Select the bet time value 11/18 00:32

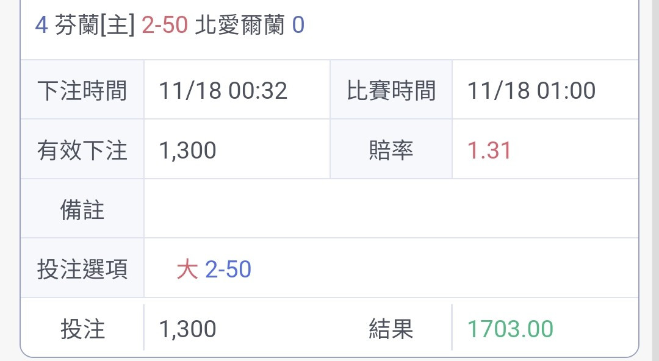(x=223, y=90)
